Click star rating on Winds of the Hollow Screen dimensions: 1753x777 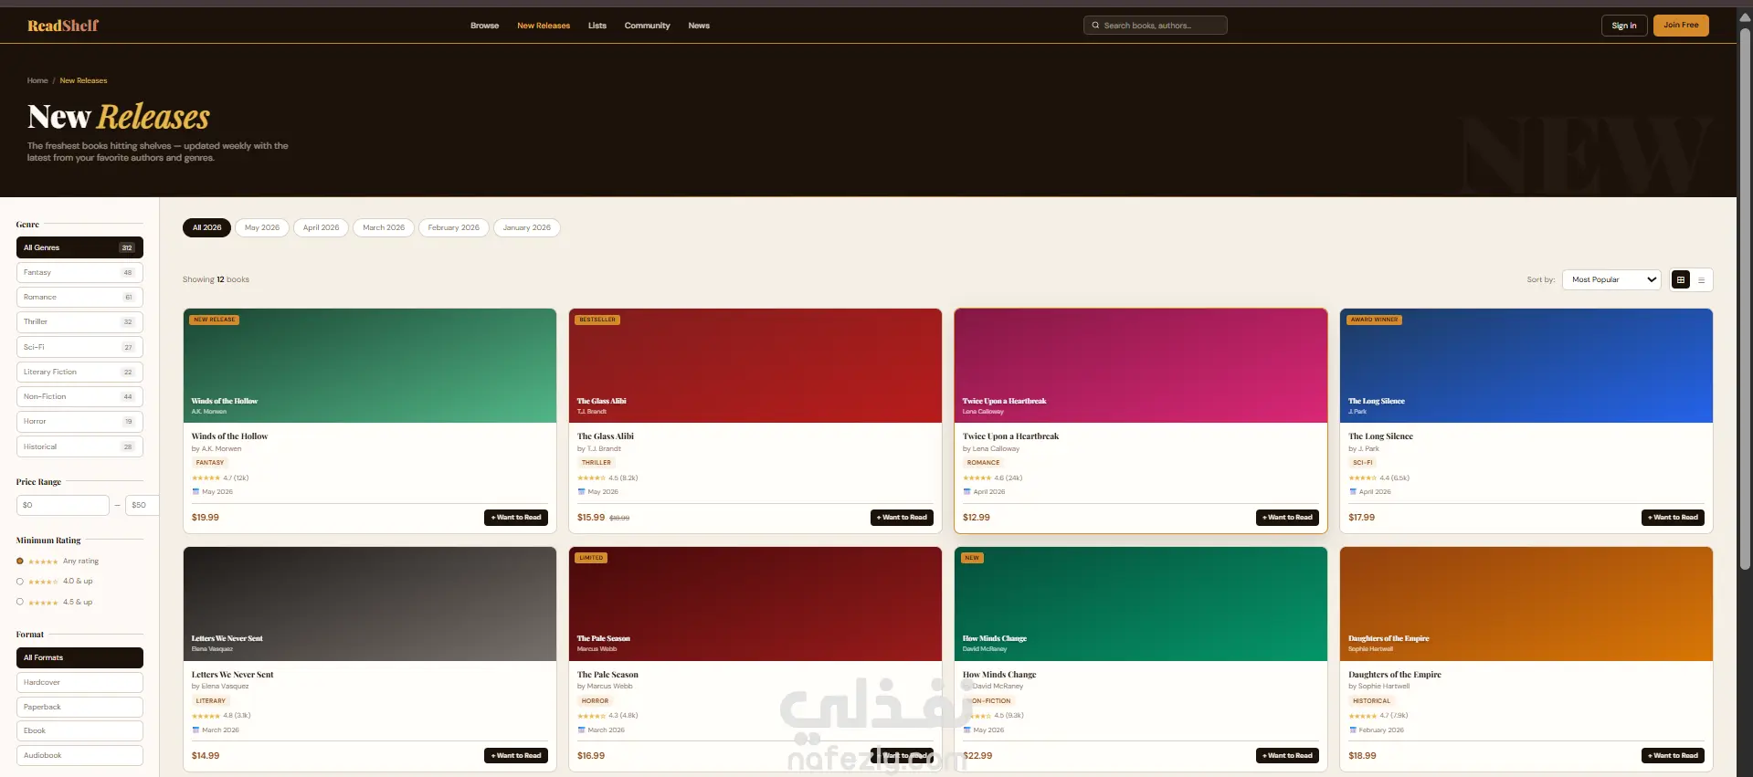[206, 478]
